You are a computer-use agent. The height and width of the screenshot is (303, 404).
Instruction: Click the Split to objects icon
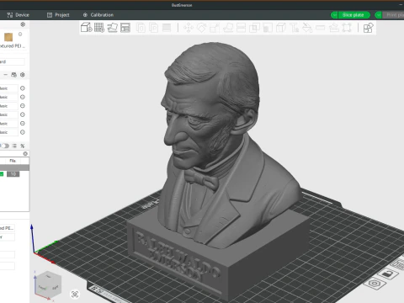tap(141, 28)
